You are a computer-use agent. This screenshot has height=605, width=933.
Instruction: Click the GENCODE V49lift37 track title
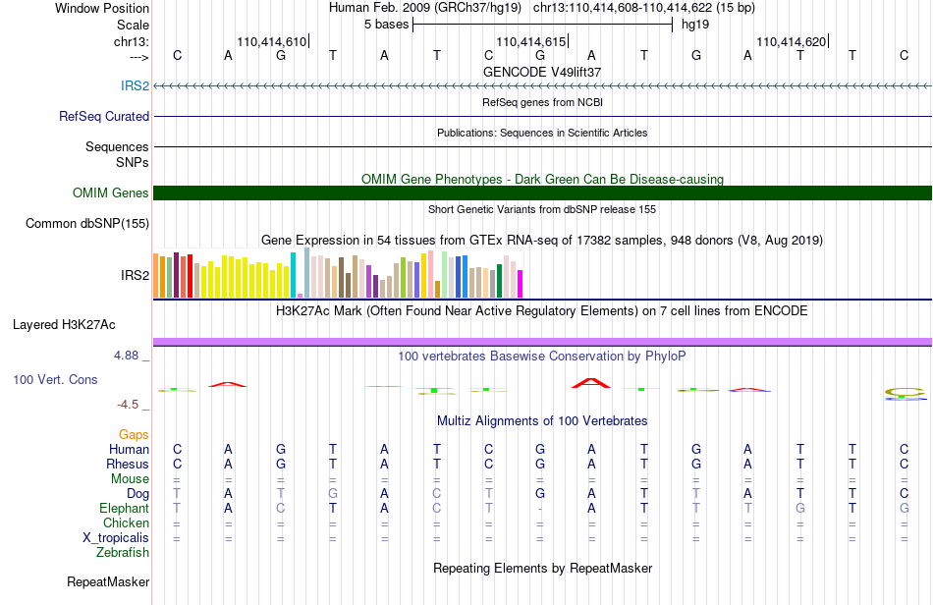coord(542,72)
